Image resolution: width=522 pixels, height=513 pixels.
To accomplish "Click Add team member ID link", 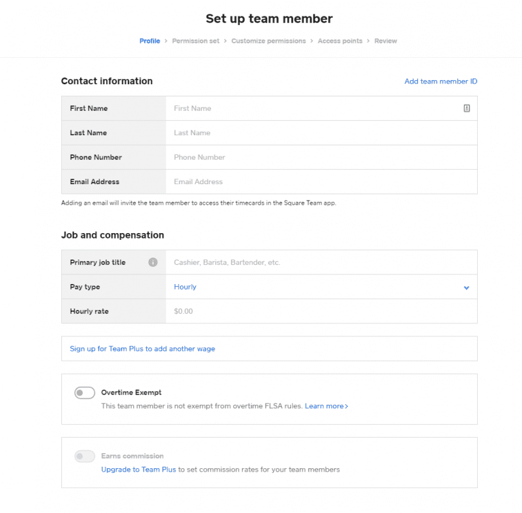I will (440, 82).
